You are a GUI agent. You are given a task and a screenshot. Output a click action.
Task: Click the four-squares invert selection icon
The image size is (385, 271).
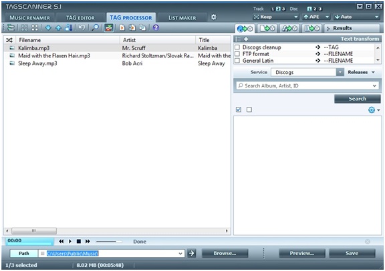coord(35,28)
